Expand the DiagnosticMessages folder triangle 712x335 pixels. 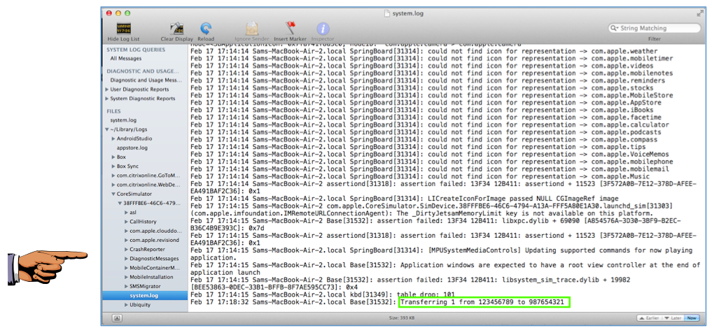pyautogui.click(x=126, y=259)
